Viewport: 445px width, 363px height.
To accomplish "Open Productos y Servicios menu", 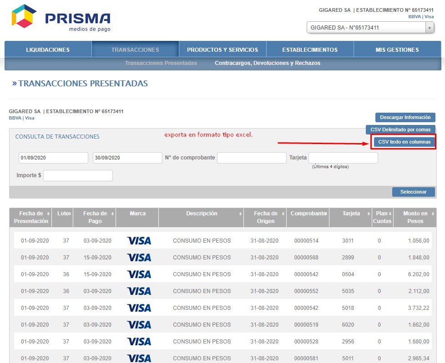I will tap(222, 50).
